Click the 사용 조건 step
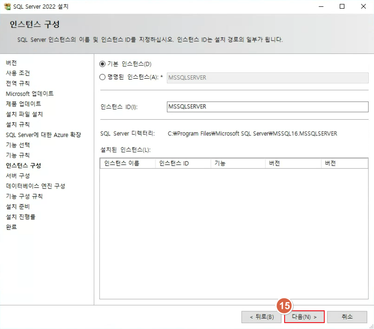Screen dimensions: 374x329 18,73
